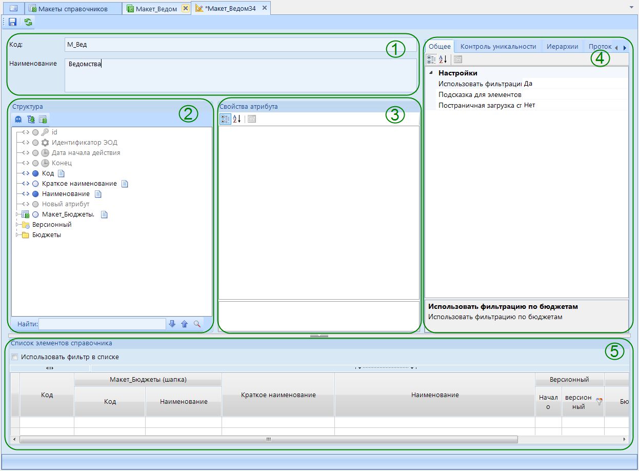The width and height of the screenshot is (639, 471).
Task: Open the Макеты справочников document tab
Action: pyautogui.click(x=73, y=9)
